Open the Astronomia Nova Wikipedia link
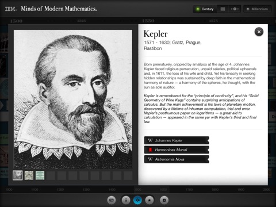This screenshot has width=276, height=207. click(177, 159)
